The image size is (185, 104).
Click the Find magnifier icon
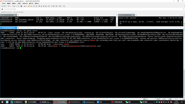coord(18,6)
